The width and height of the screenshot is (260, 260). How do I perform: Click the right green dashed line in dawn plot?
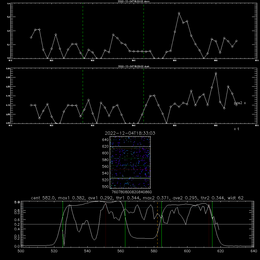(144, 31)
